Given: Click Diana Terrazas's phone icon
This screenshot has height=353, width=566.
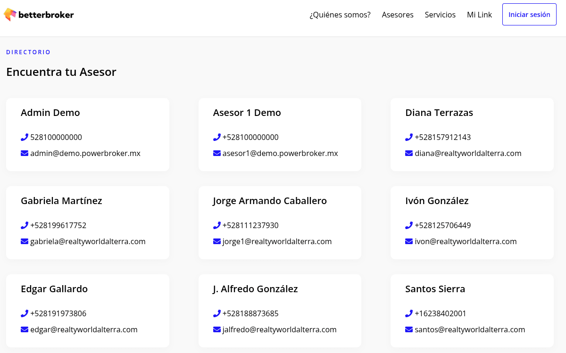Looking at the screenshot, I should [409, 137].
